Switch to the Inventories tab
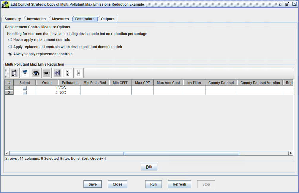 [36, 19]
